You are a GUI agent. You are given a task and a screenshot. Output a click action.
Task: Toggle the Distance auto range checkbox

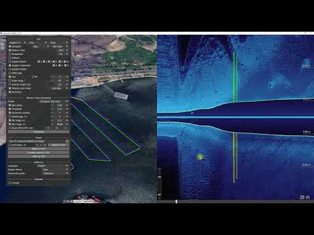coord(10,88)
